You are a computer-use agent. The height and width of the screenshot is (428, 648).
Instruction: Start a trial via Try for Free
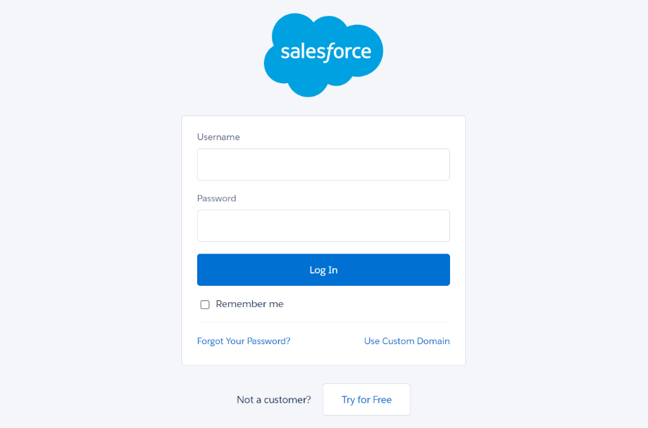click(x=366, y=400)
